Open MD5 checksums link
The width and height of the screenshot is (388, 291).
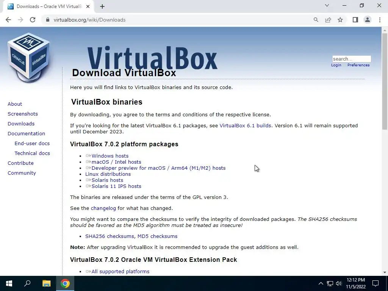pyautogui.click(x=157, y=236)
